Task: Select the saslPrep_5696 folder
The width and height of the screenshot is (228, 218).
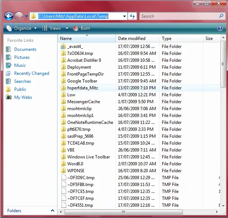Action: pyautogui.click(x=80, y=136)
